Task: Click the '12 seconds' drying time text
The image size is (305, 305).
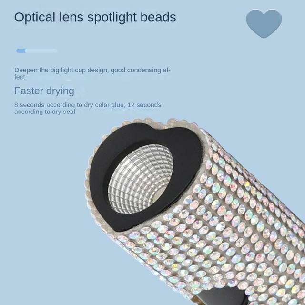Action: coord(144,105)
